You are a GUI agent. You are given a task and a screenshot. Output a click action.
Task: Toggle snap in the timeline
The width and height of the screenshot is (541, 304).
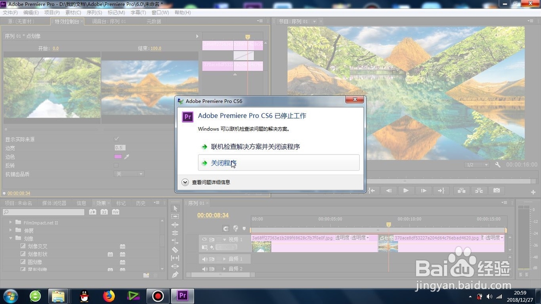(226, 228)
